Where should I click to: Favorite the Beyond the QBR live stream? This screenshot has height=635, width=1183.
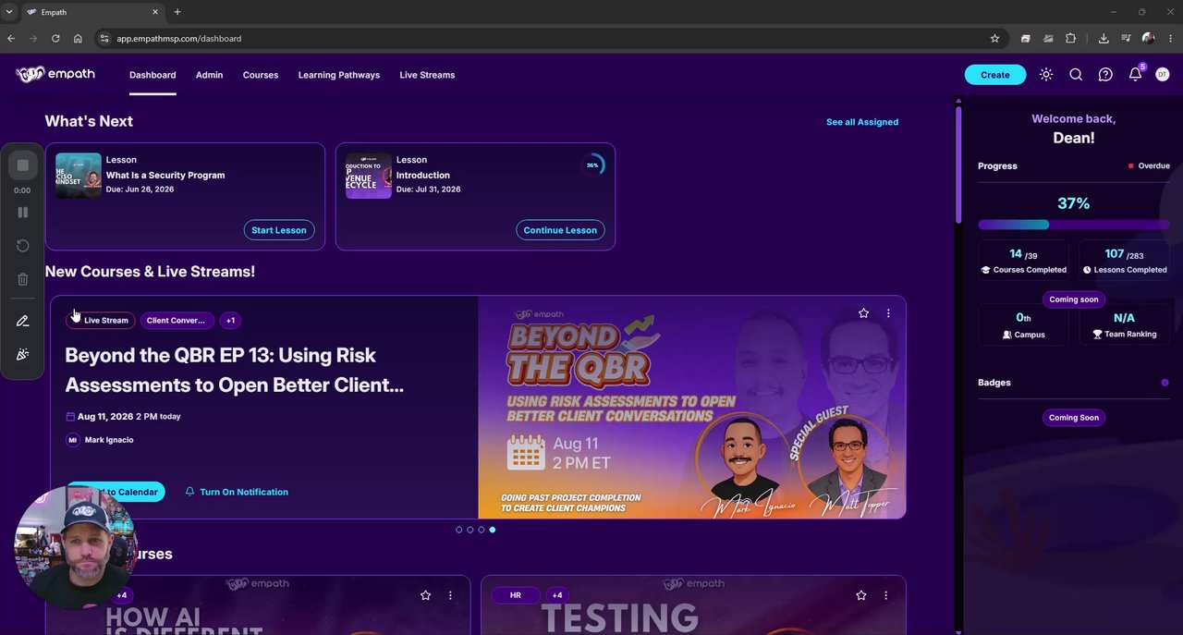(x=863, y=313)
